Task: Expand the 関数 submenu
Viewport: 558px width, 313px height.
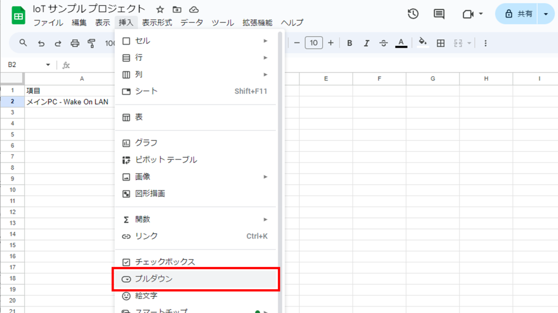Action: 196,219
